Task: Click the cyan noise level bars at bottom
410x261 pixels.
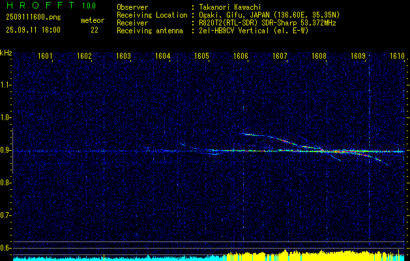Action: (118, 258)
